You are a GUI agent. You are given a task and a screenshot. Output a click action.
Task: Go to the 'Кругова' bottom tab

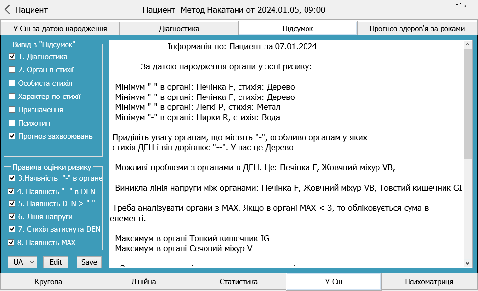coord(48,282)
